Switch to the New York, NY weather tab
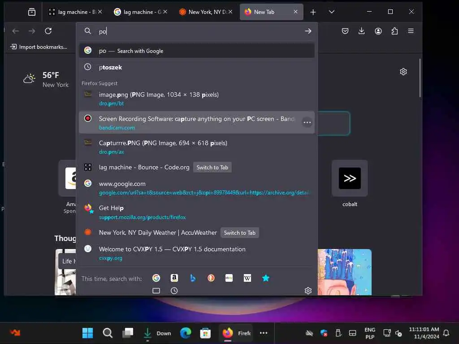Image resolution: width=459 pixels, height=344 pixels. click(203, 12)
